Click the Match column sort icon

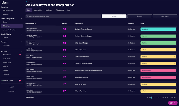[x=67, y=23]
